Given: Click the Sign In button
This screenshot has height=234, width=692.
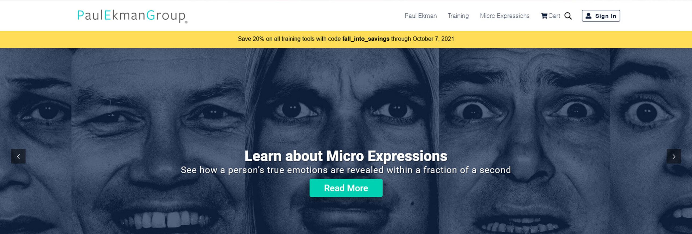Looking at the screenshot, I should coord(601,16).
